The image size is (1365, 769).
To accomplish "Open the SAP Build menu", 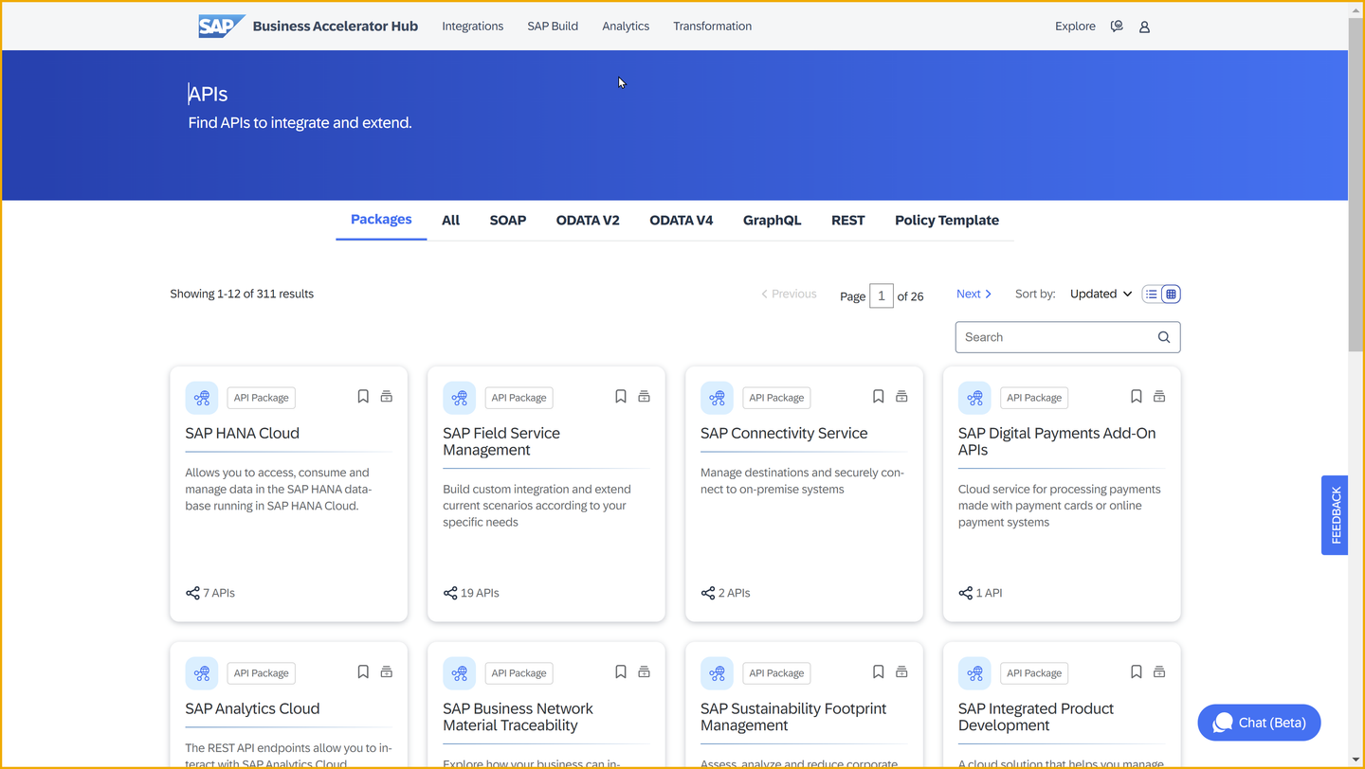I will pos(553,27).
